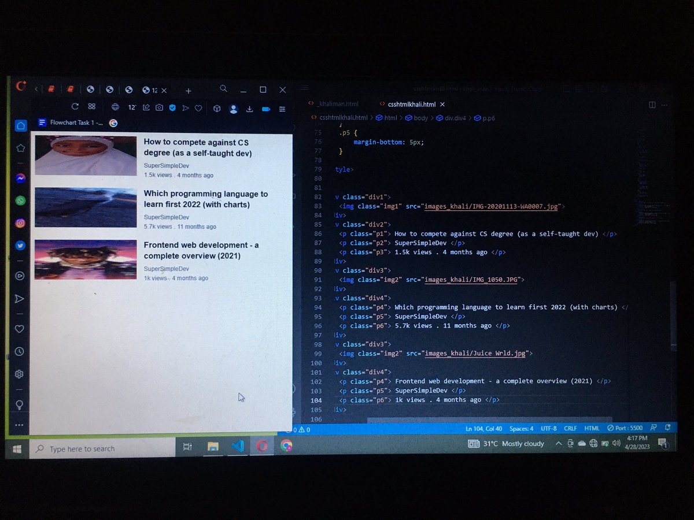694x520 pixels.
Task: Open VS Code hamburger menu
Action: pyautogui.click(x=304, y=88)
